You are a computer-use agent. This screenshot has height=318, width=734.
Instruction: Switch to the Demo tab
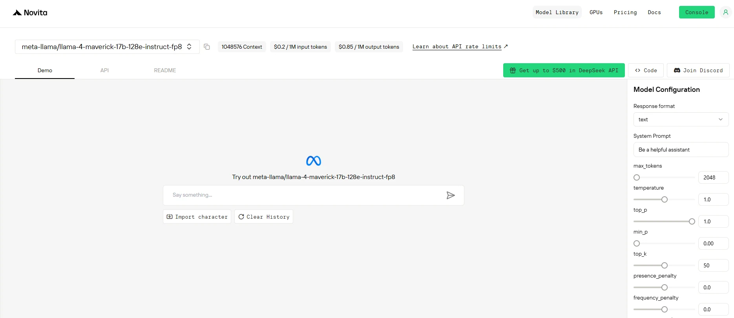[x=45, y=70]
